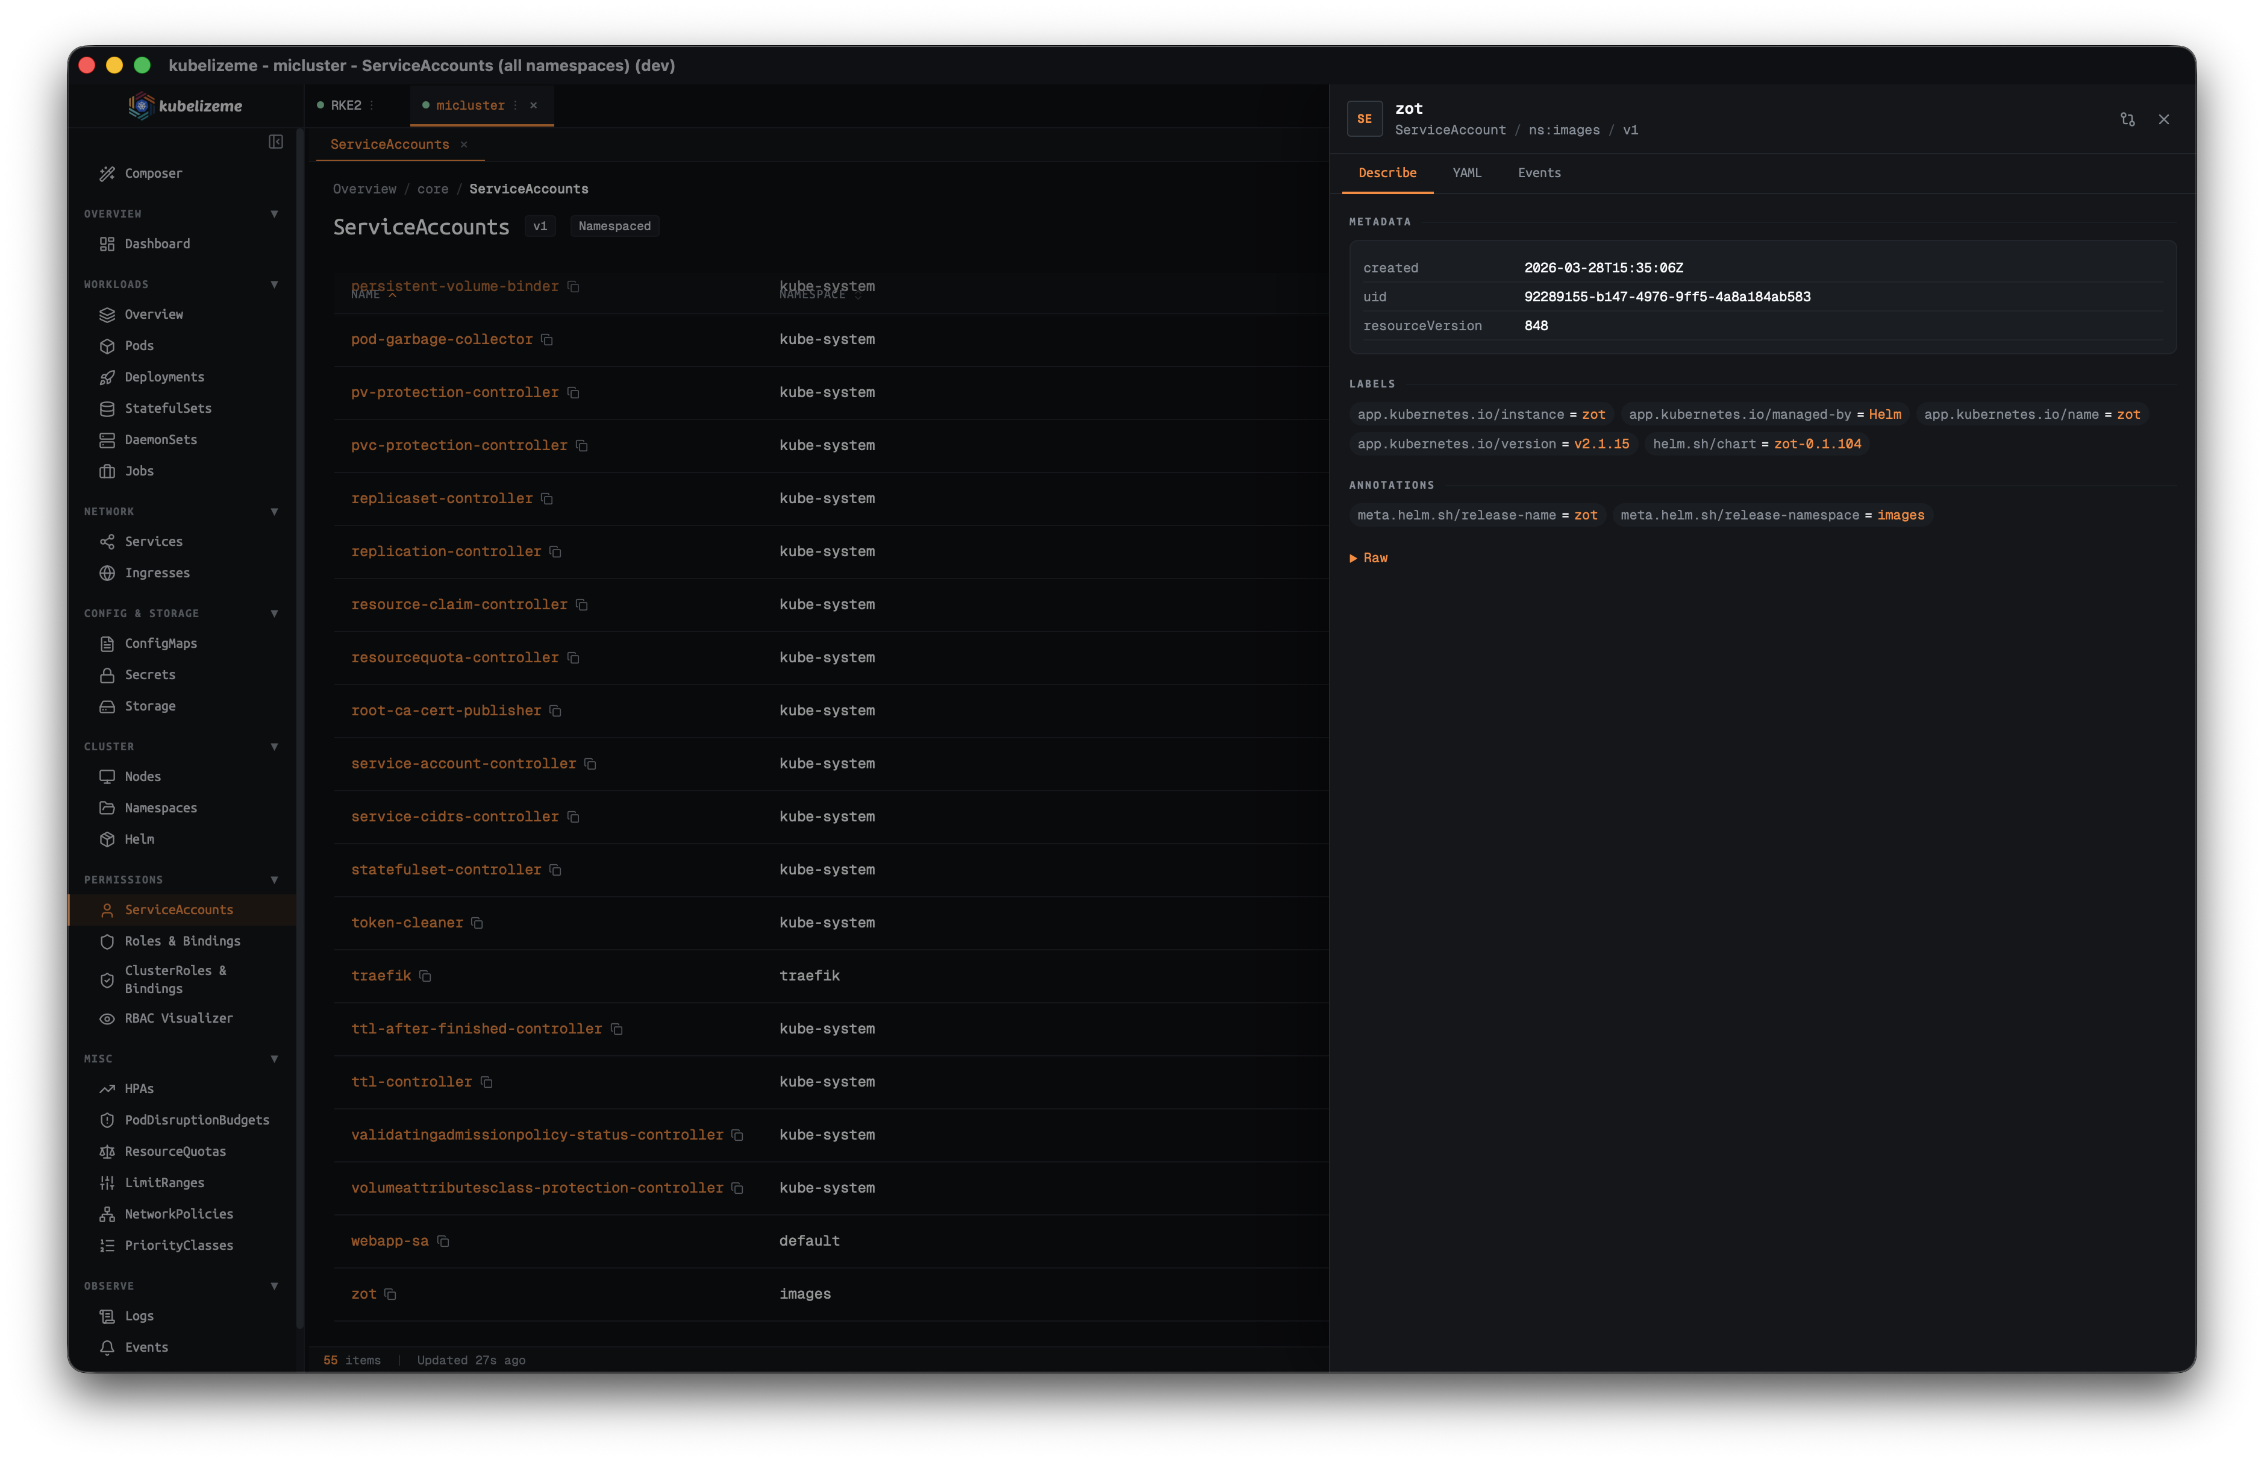Viewport: 2264px width, 1462px height.
Task: Close the ServiceAccounts resource tab
Action: [x=464, y=144]
